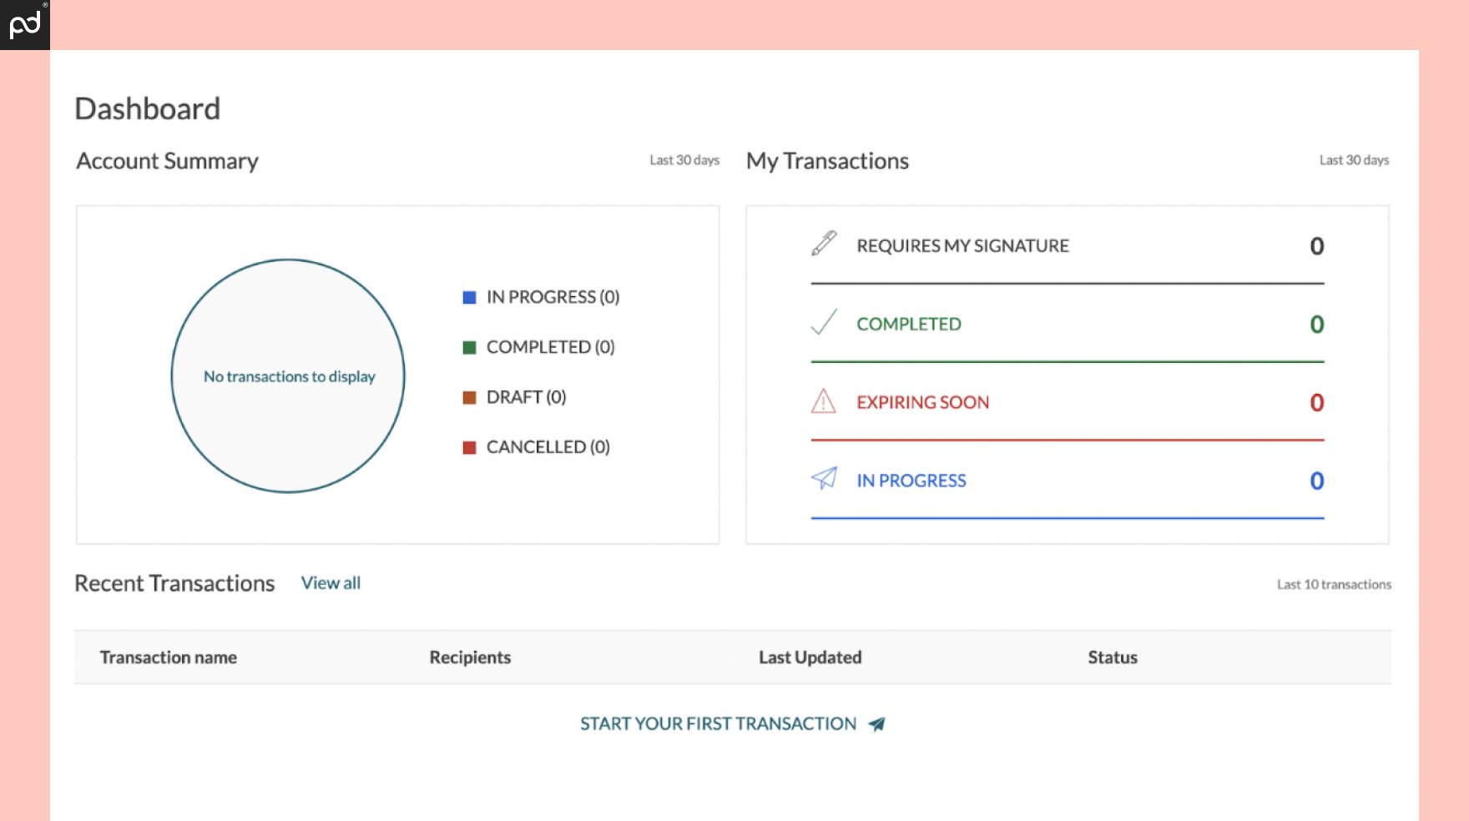This screenshot has width=1469, height=821.
Task: Click the green checkmark Completed icon
Action: (824, 322)
